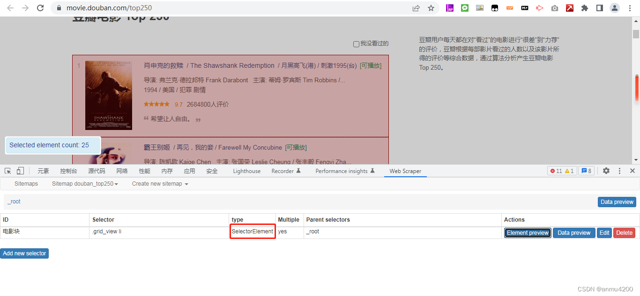Click Element preview for 电影块
The image size is (640, 296).
(x=528, y=233)
